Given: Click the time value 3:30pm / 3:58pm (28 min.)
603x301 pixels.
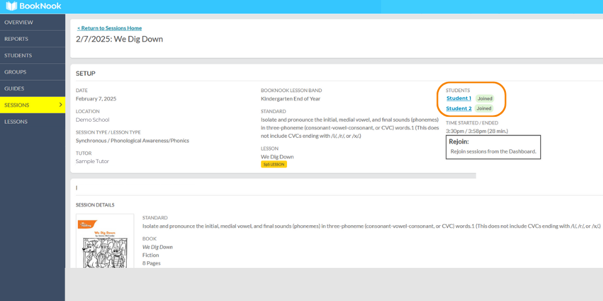Looking at the screenshot, I should (477, 131).
